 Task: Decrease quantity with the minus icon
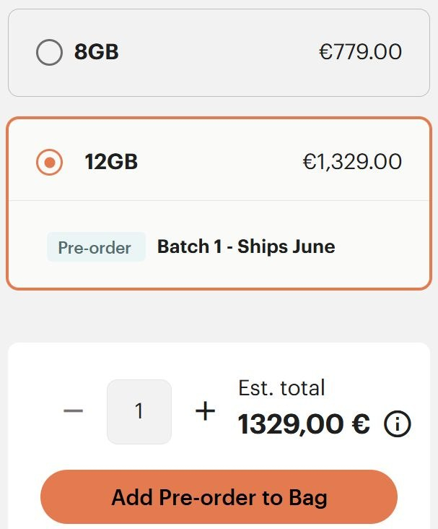pyautogui.click(x=73, y=411)
